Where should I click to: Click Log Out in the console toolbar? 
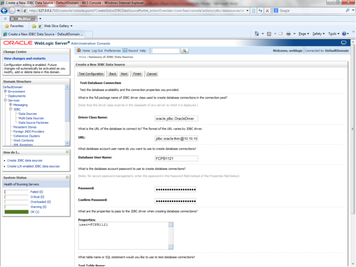(x=97, y=51)
